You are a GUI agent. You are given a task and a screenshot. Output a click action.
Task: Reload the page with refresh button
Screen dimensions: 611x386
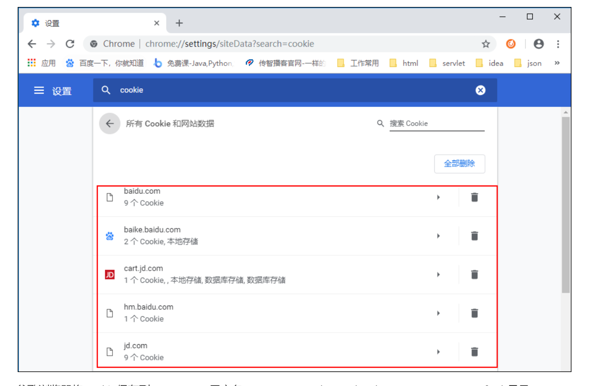(70, 44)
